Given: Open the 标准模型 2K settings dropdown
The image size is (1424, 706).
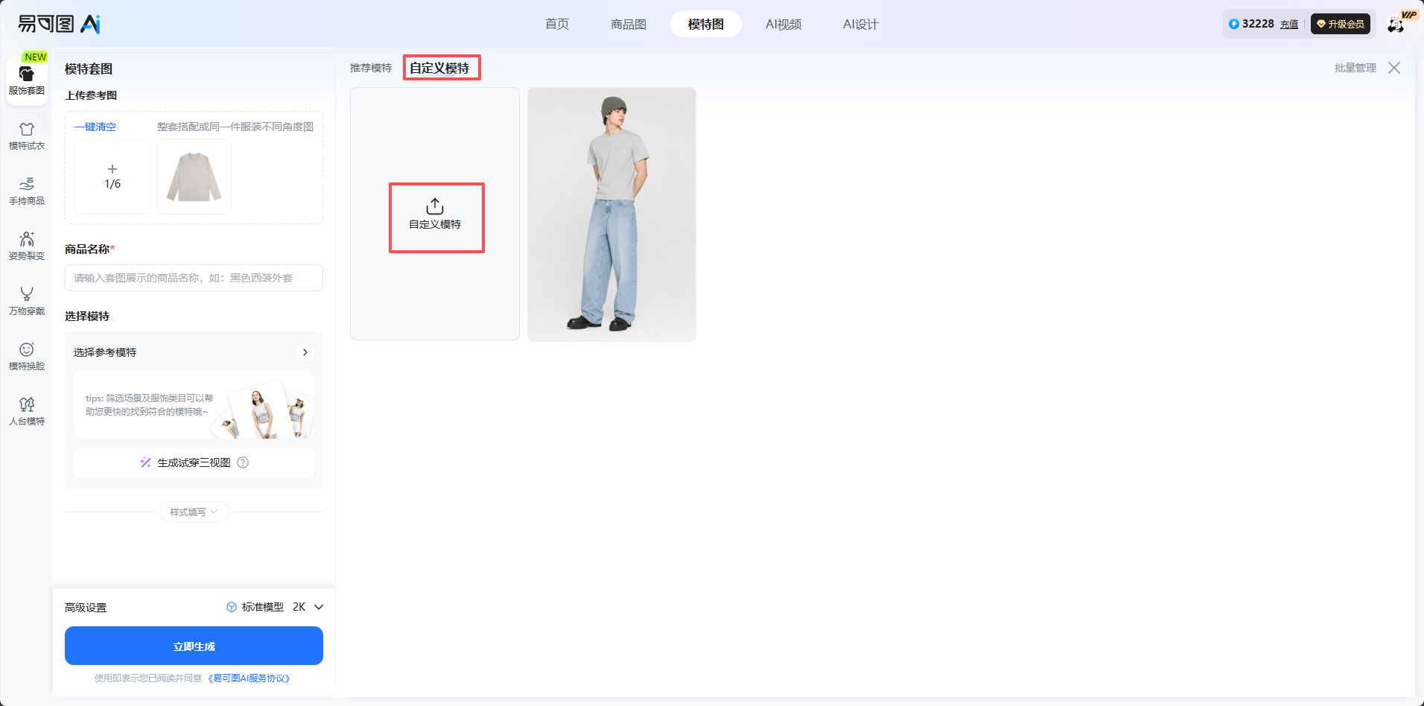Looking at the screenshot, I should pos(275,607).
